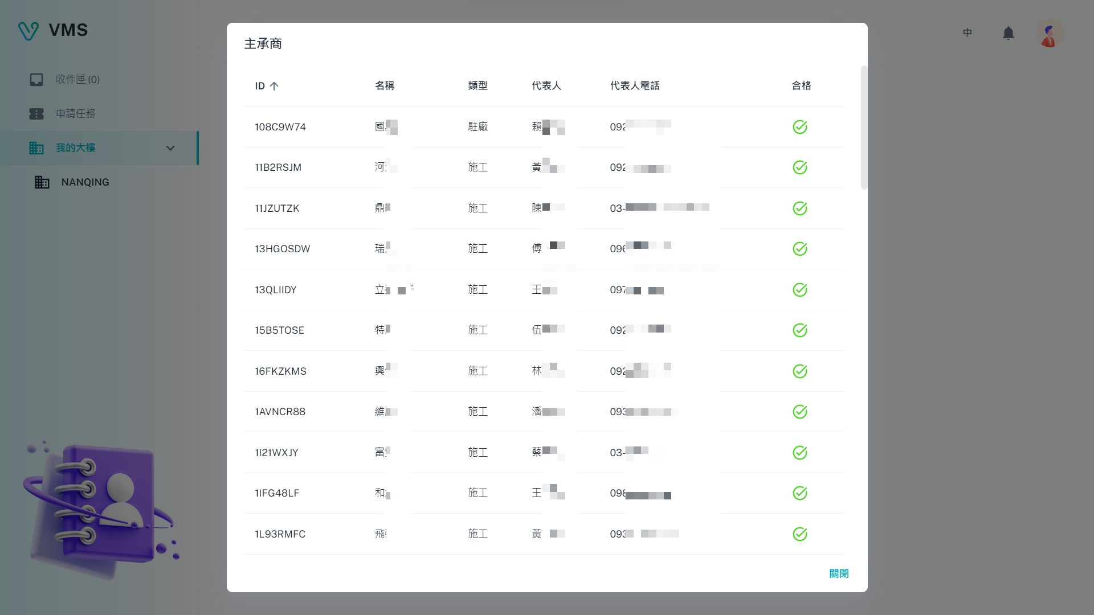1094x615 pixels.
Task: Click the inbox icon in sidebar
Action: point(36,80)
